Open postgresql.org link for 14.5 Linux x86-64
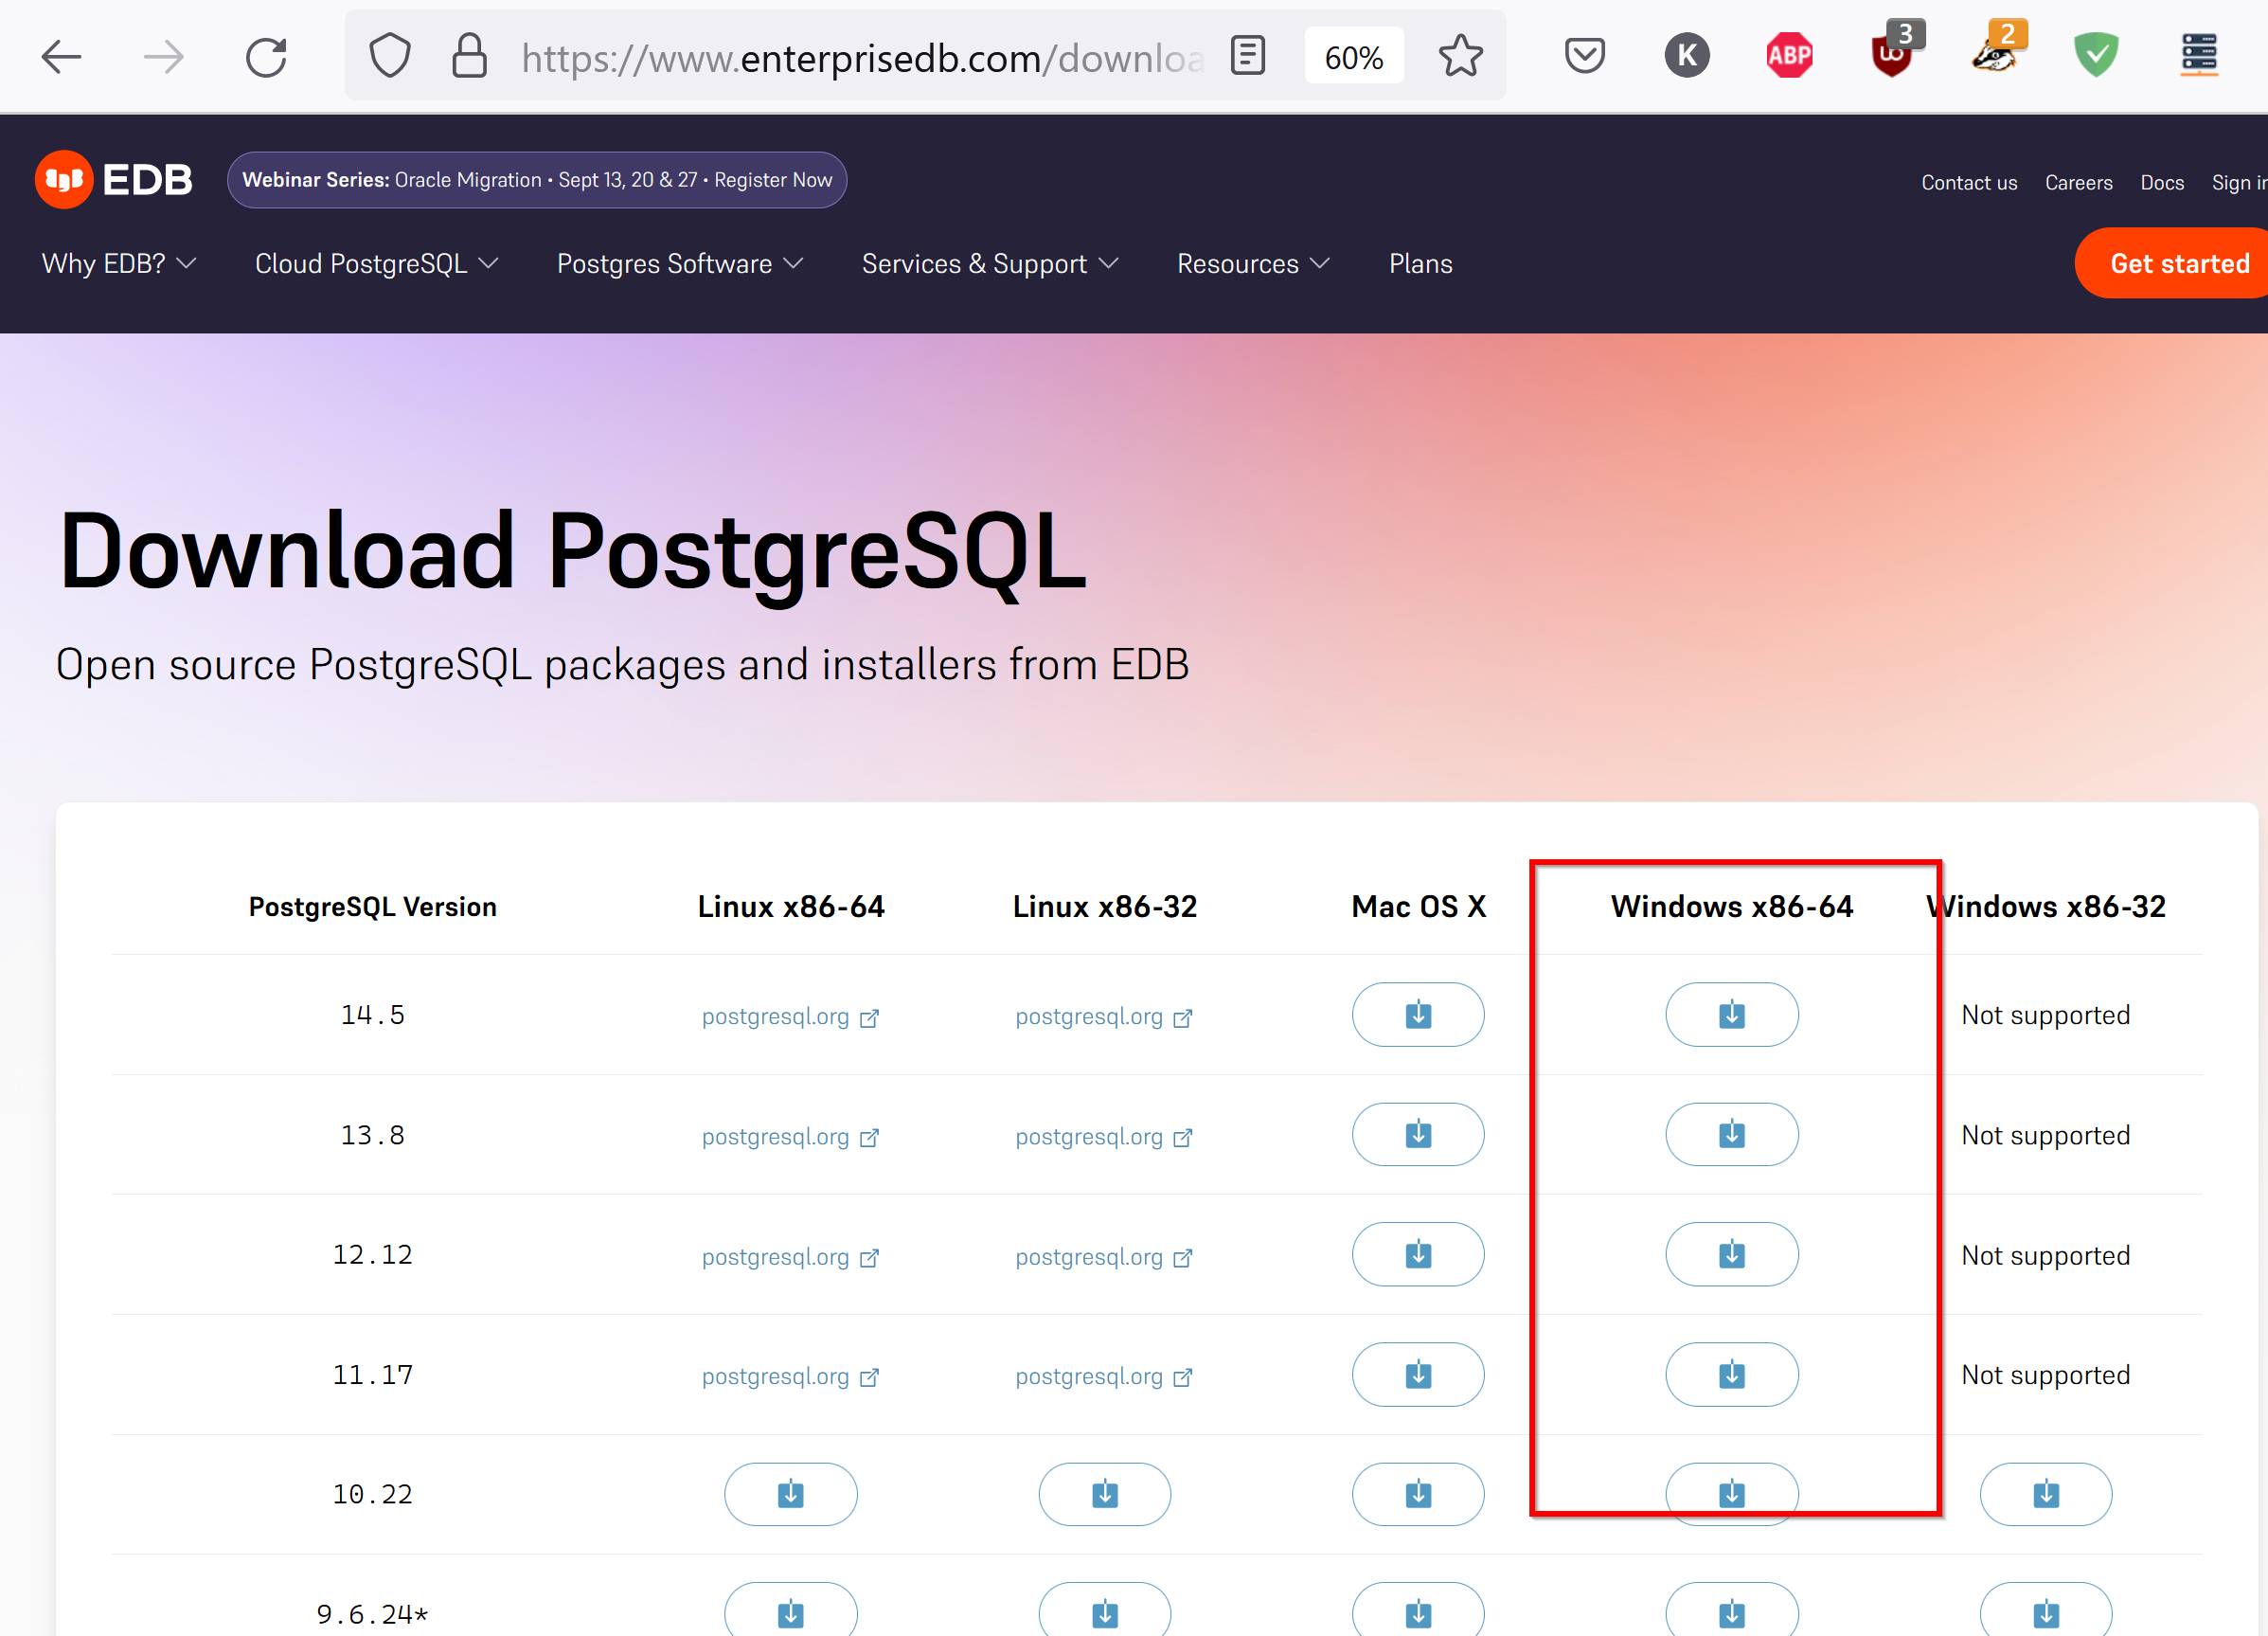The width and height of the screenshot is (2268, 1636). [790, 1016]
